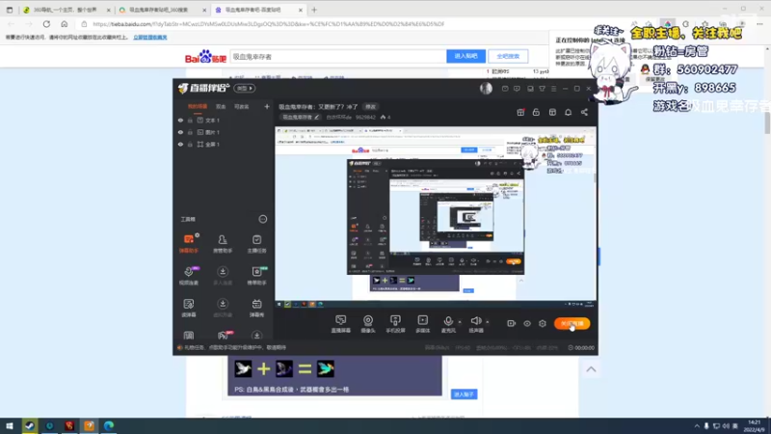771x434 pixels.
Task: Toggle the microphone mute icon
Action: click(x=448, y=321)
